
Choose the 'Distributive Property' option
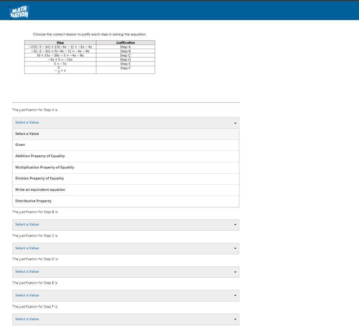126,201
